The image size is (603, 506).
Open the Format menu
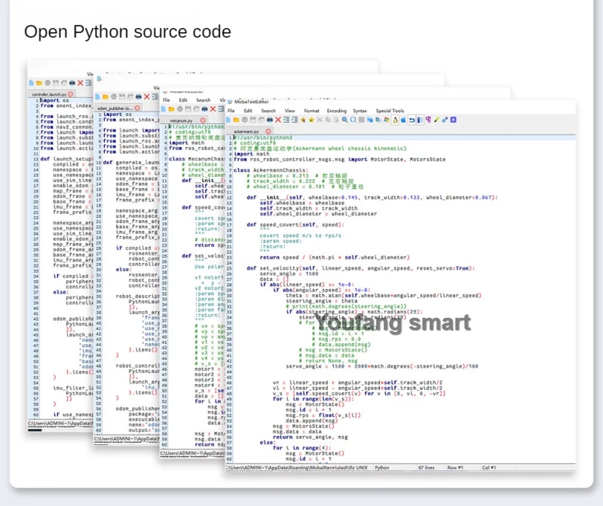(x=311, y=111)
